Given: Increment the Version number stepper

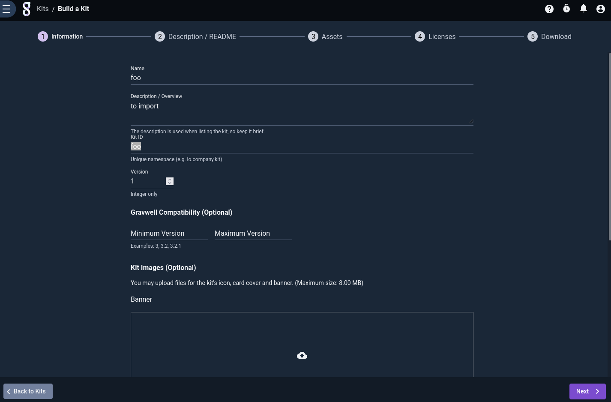Looking at the screenshot, I should [170, 180].
